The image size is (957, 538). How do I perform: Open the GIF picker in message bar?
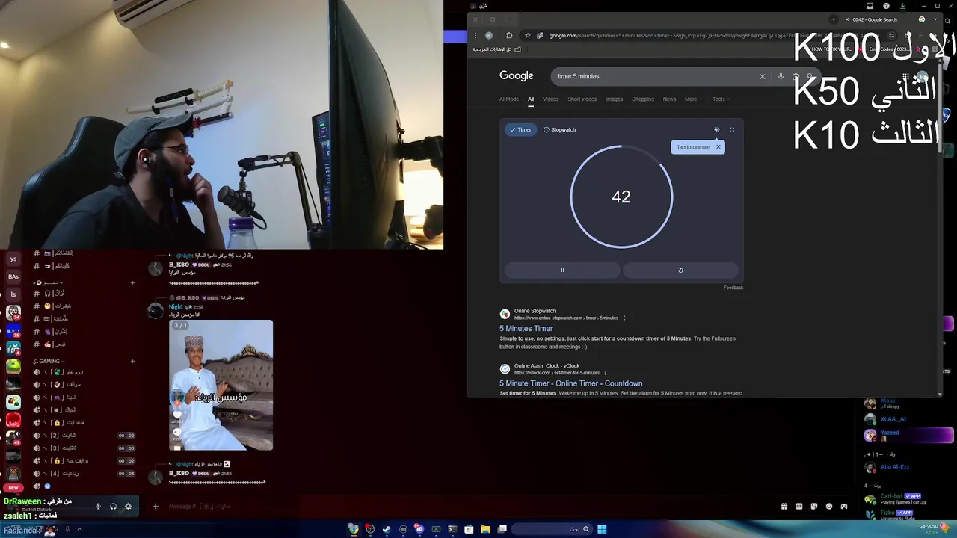click(x=798, y=506)
